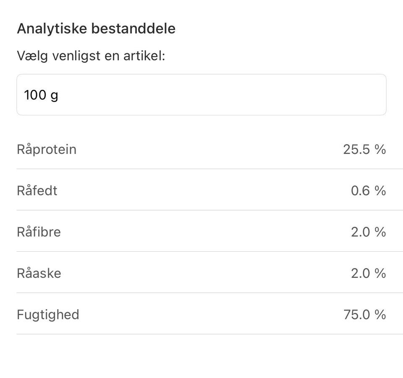This screenshot has height=378, width=403.
Task: Click the "Vælg venligst en artikel" label
Action: (91, 55)
